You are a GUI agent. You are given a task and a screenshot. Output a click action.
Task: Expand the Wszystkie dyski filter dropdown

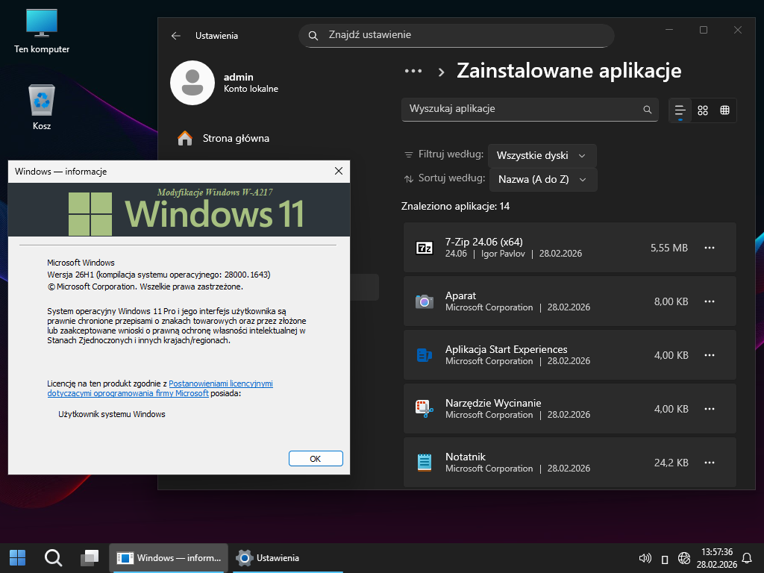542,155
